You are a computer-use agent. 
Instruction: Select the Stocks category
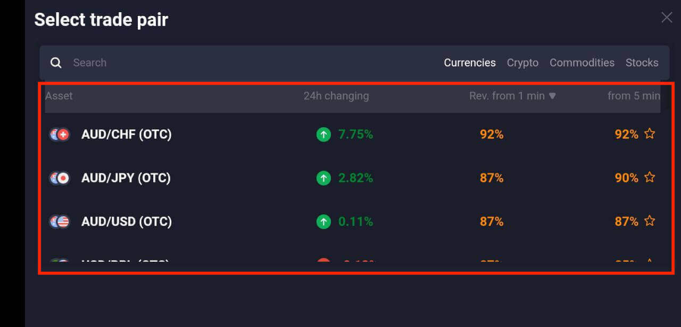[642, 62]
